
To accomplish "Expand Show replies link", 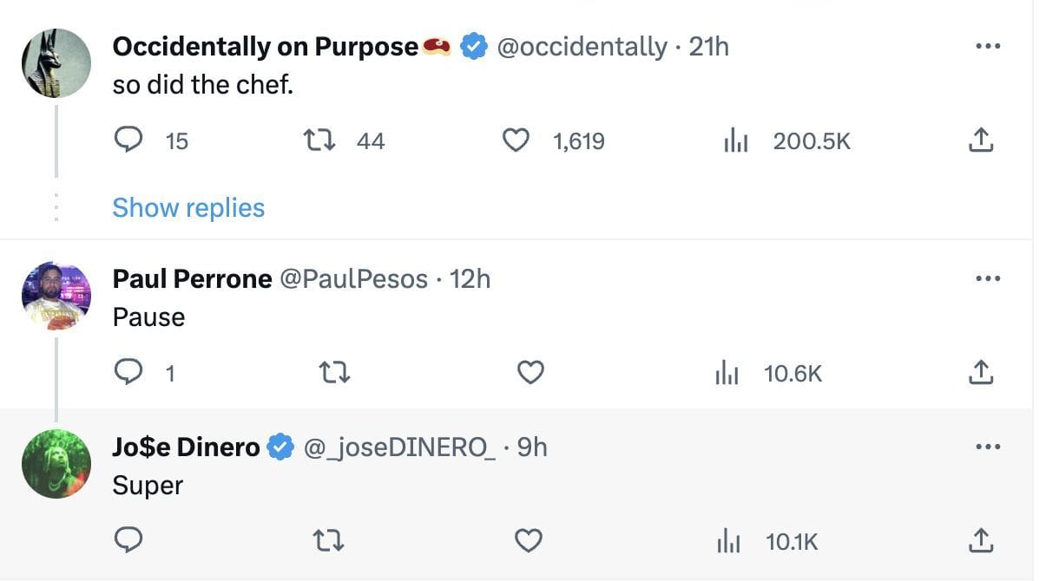I will pos(188,208).
